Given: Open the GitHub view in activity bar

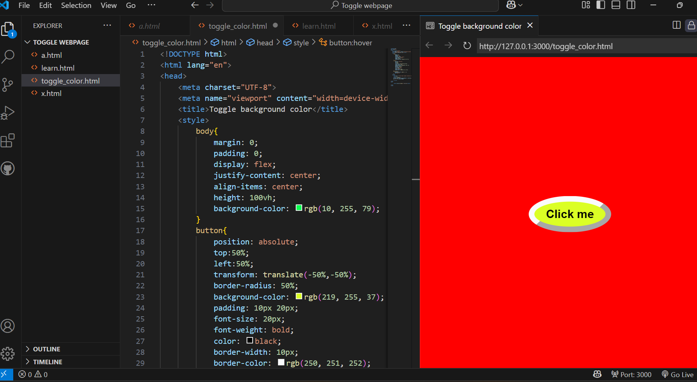Looking at the screenshot, I should [x=8, y=169].
